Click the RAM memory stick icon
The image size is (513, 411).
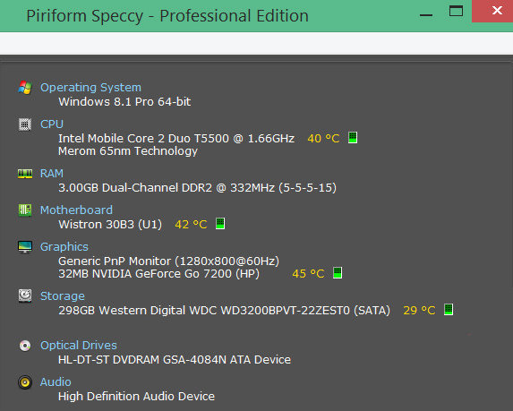pos(25,174)
